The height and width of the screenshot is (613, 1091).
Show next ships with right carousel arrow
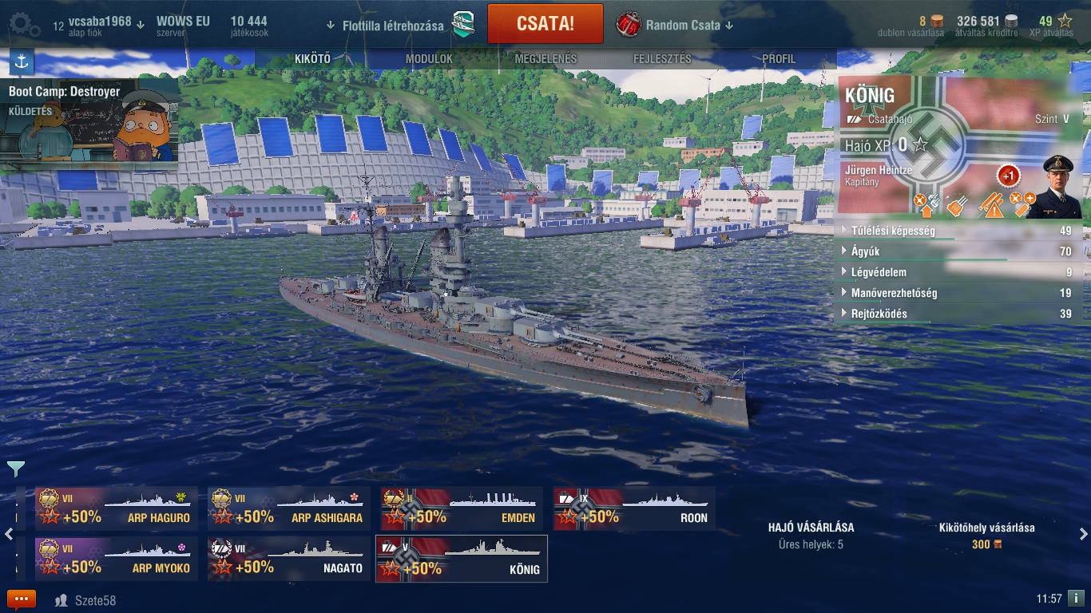pyautogui.click(x=1083, y=534)
